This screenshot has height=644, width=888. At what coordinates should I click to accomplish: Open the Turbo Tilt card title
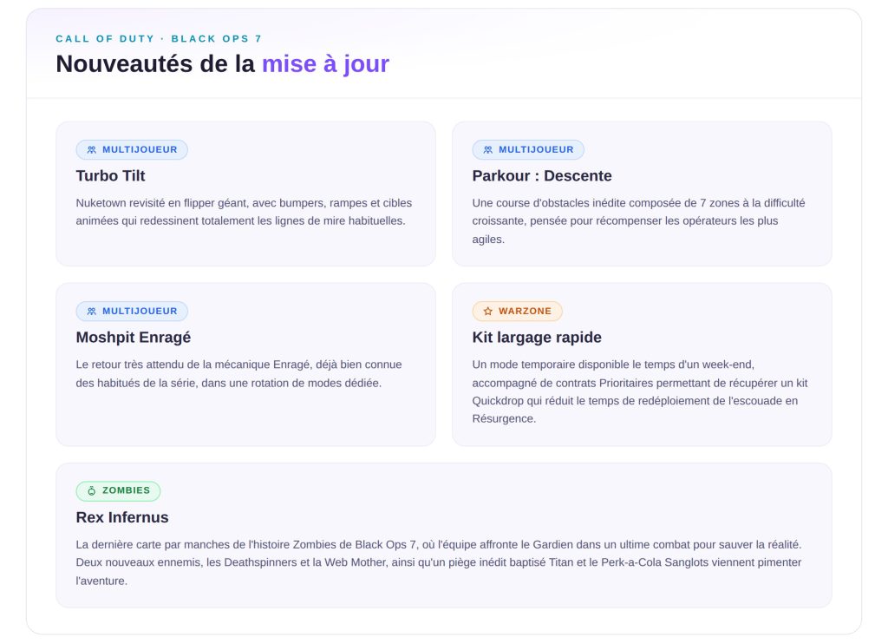110,175
